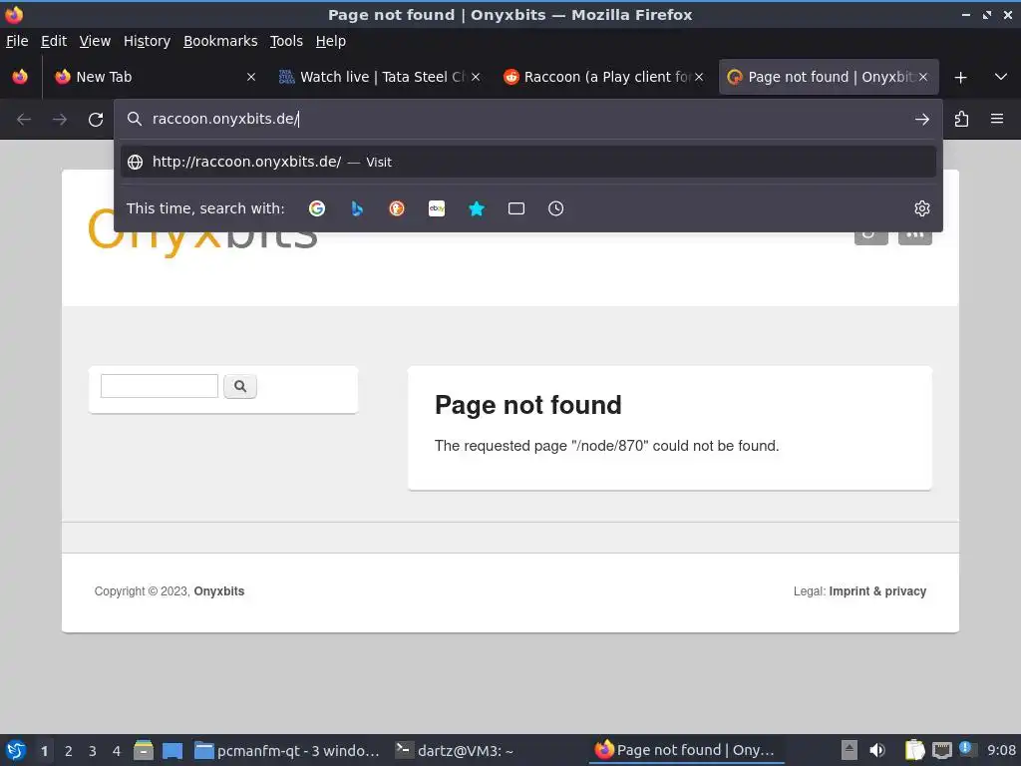Viewport: 1021px width, 766px height.
Task: Close the Watch live Tata Steel tab
Action: [x=476, y=77]
